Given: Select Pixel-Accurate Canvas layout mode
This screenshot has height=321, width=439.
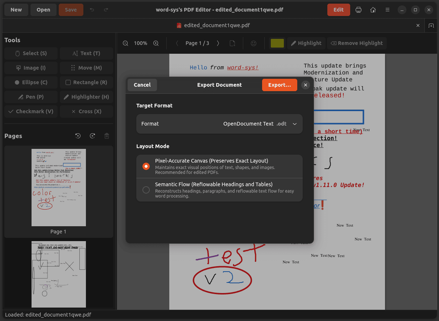Looking at the screenshot, I should click(219, 166).
